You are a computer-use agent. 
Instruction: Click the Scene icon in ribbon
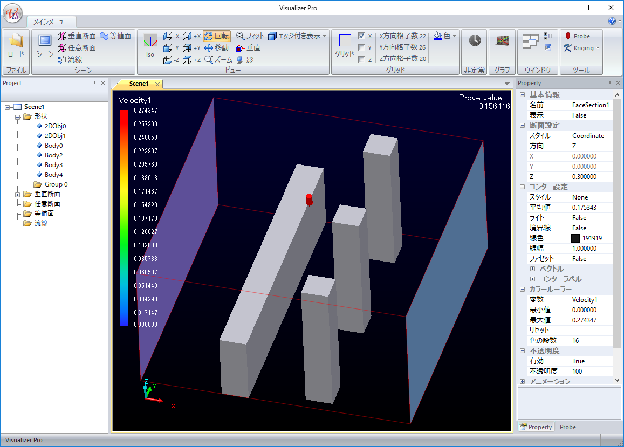[45, 41]
